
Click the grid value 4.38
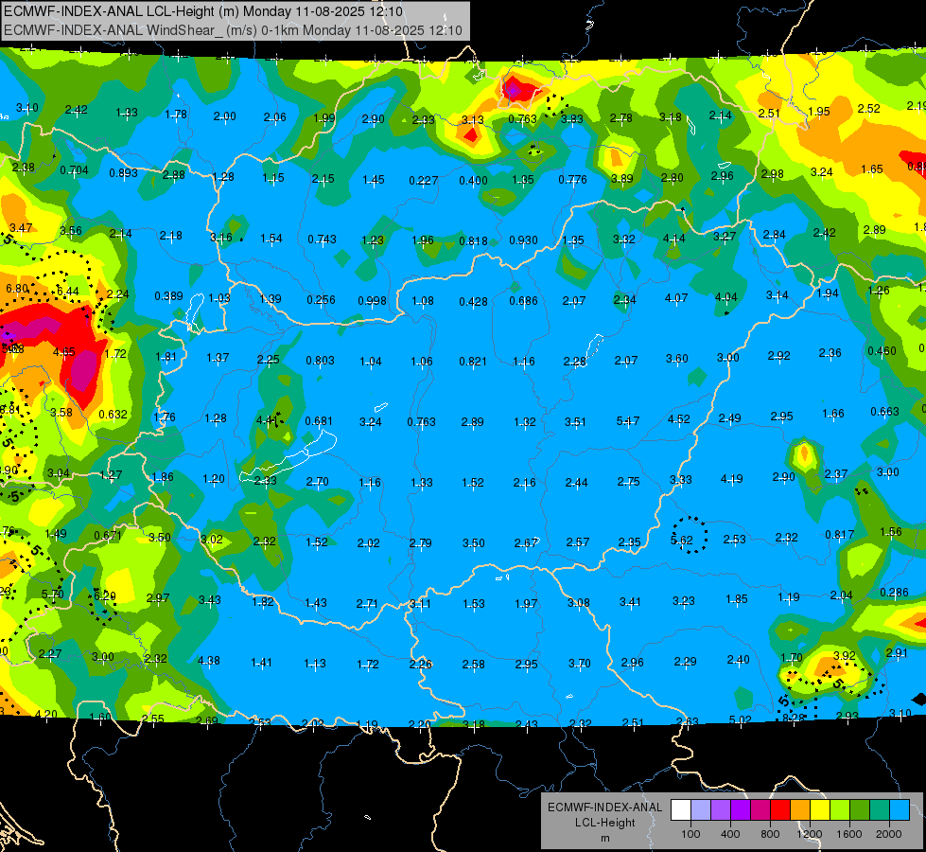(209, 661)
